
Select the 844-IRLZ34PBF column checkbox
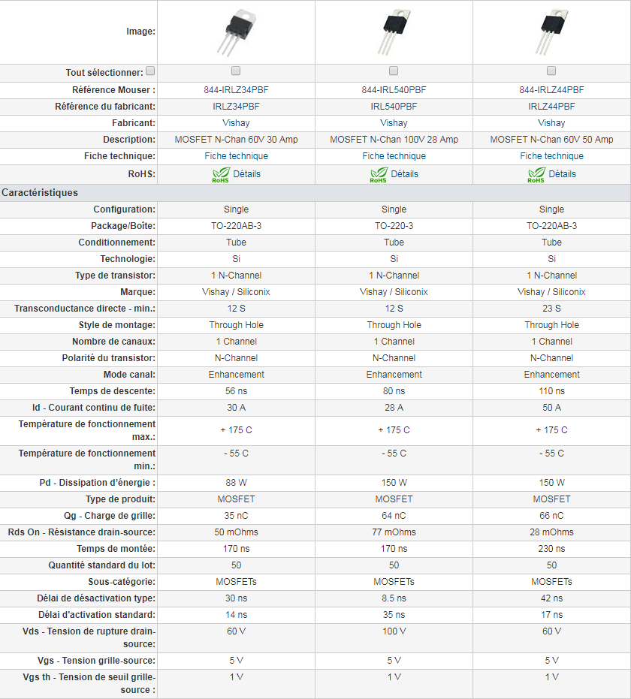(x=236, y=71)
